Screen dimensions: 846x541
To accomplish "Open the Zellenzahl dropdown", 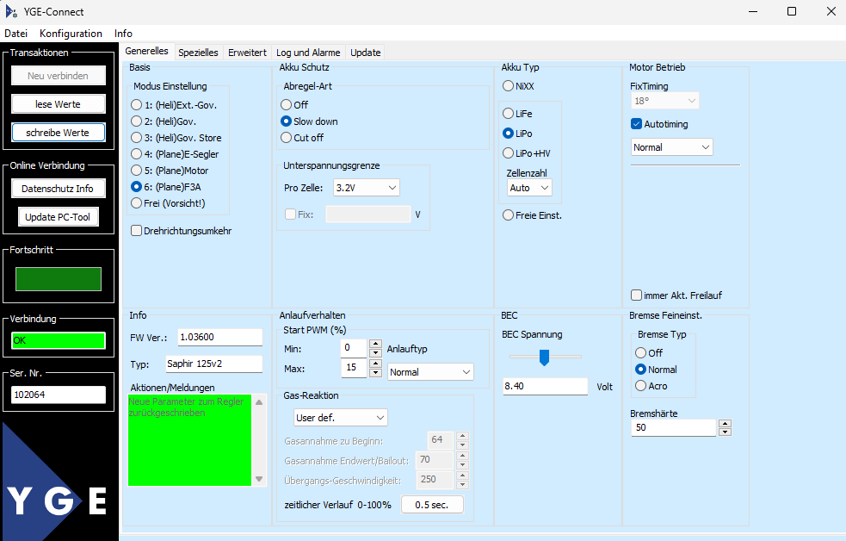I will [x=529, y=188].
